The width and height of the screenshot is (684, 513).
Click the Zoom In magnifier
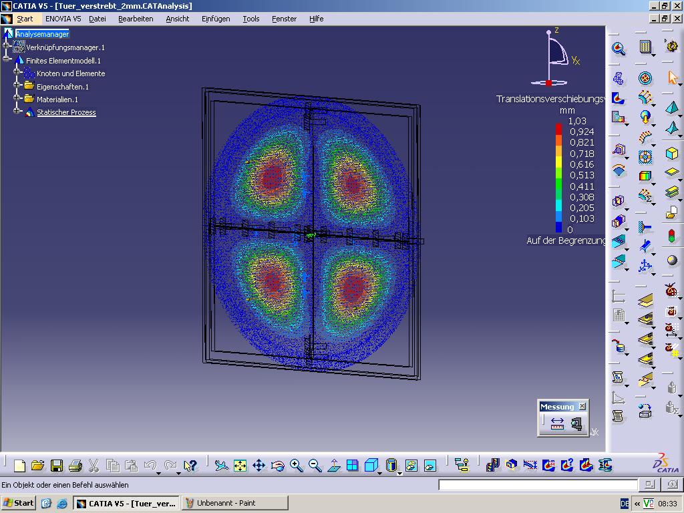(297, 466)
